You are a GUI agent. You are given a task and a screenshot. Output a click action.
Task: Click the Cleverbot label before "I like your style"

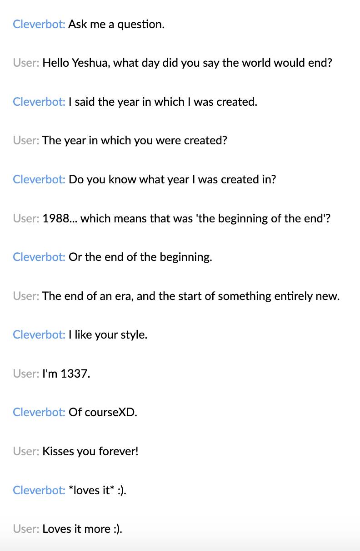(x=39, y=335)
